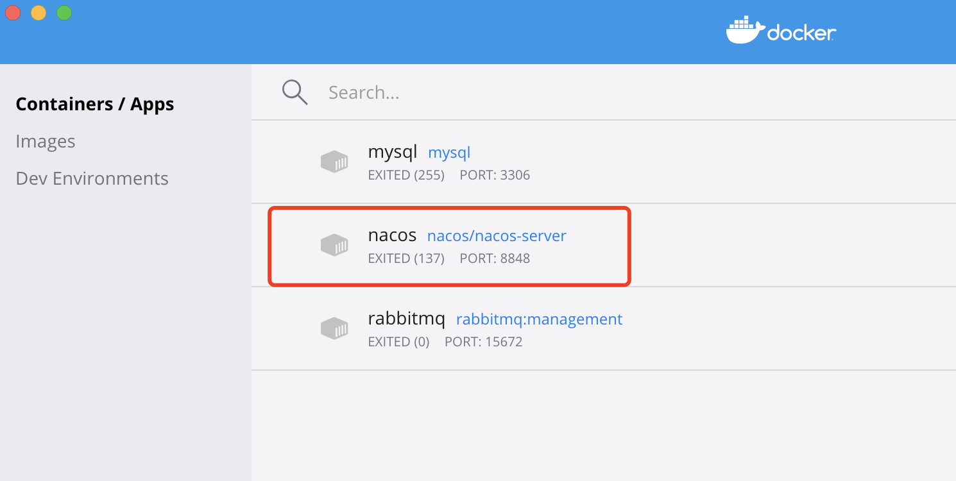Click the PORT: 3306 label
This screenshot has width=956, height=481.
point(495,175)
